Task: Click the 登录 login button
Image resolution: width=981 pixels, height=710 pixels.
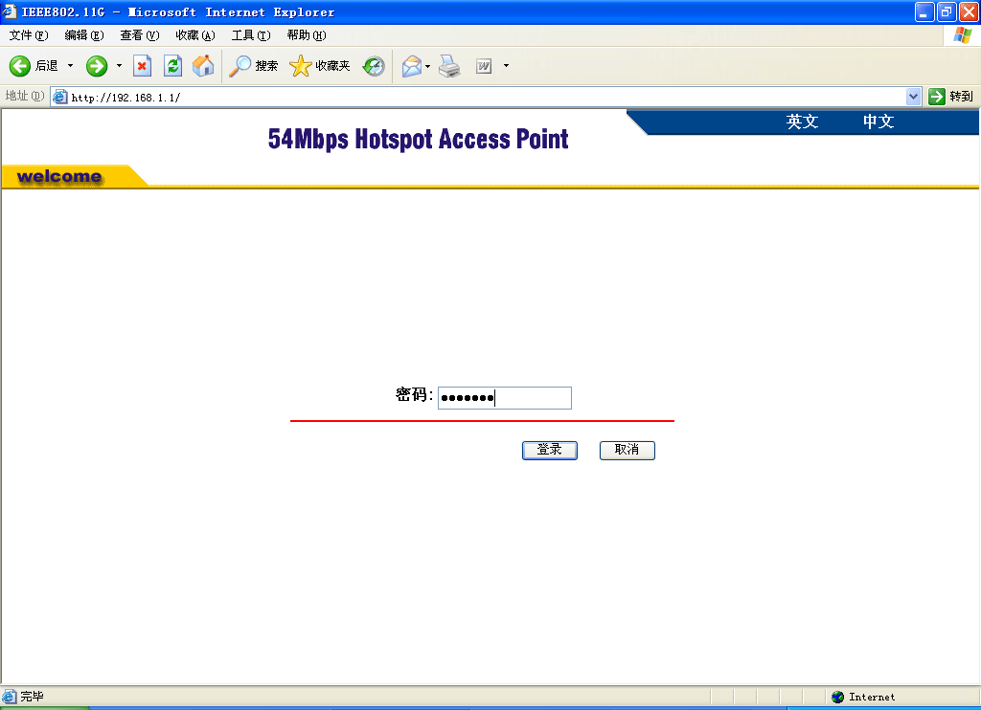Action: point(549,450)
